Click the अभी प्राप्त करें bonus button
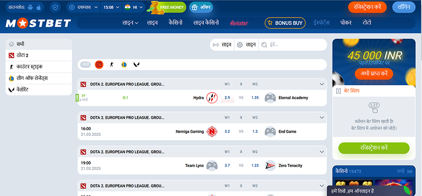 tap(374, 74)
